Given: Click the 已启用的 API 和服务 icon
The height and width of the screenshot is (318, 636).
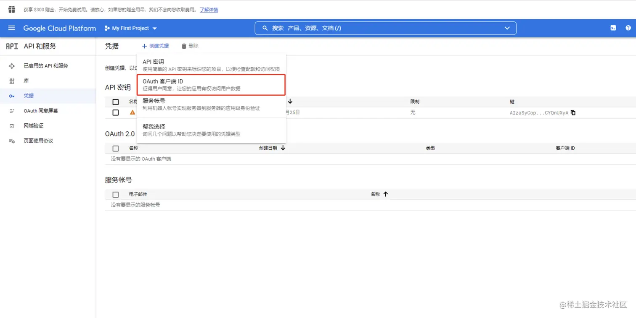Looking at the screenshot, I should (12, 66).
